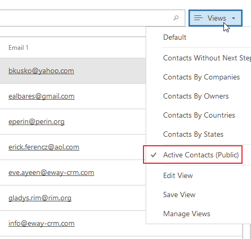Select the Default view

click(175, 37)
